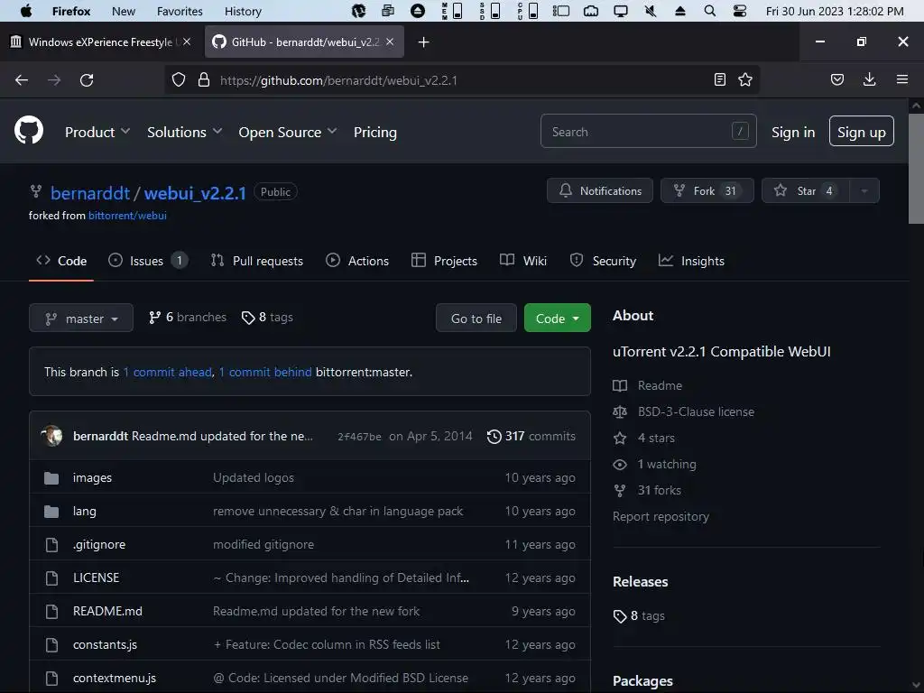Image resolution: width=924 pixels, height=693 pixels.
Task: Open the Wiki tab
Action: point(523,261)
